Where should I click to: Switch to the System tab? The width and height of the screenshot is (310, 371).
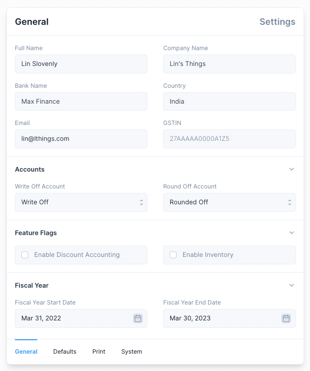point(131,352)
